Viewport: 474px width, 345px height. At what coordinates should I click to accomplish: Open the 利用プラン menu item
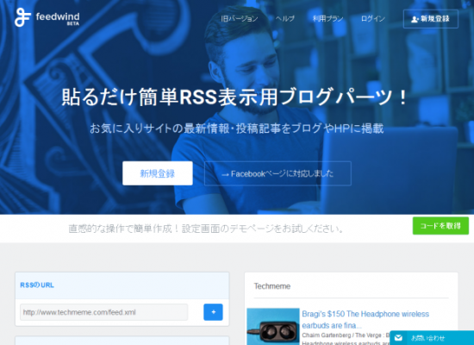click(328, 19)
